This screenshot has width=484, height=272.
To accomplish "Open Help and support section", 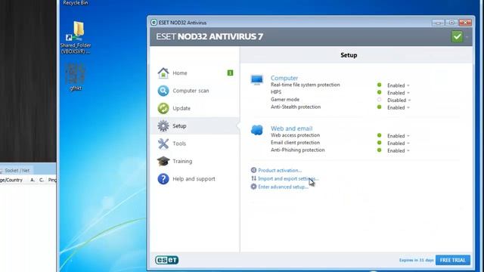I will (x=195, y=178).
